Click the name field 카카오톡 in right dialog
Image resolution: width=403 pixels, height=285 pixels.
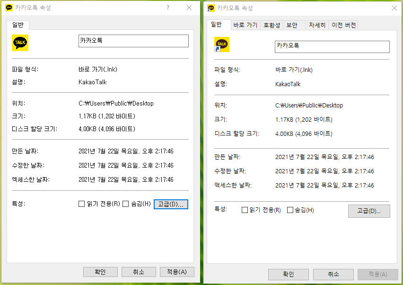pos(332,47)
